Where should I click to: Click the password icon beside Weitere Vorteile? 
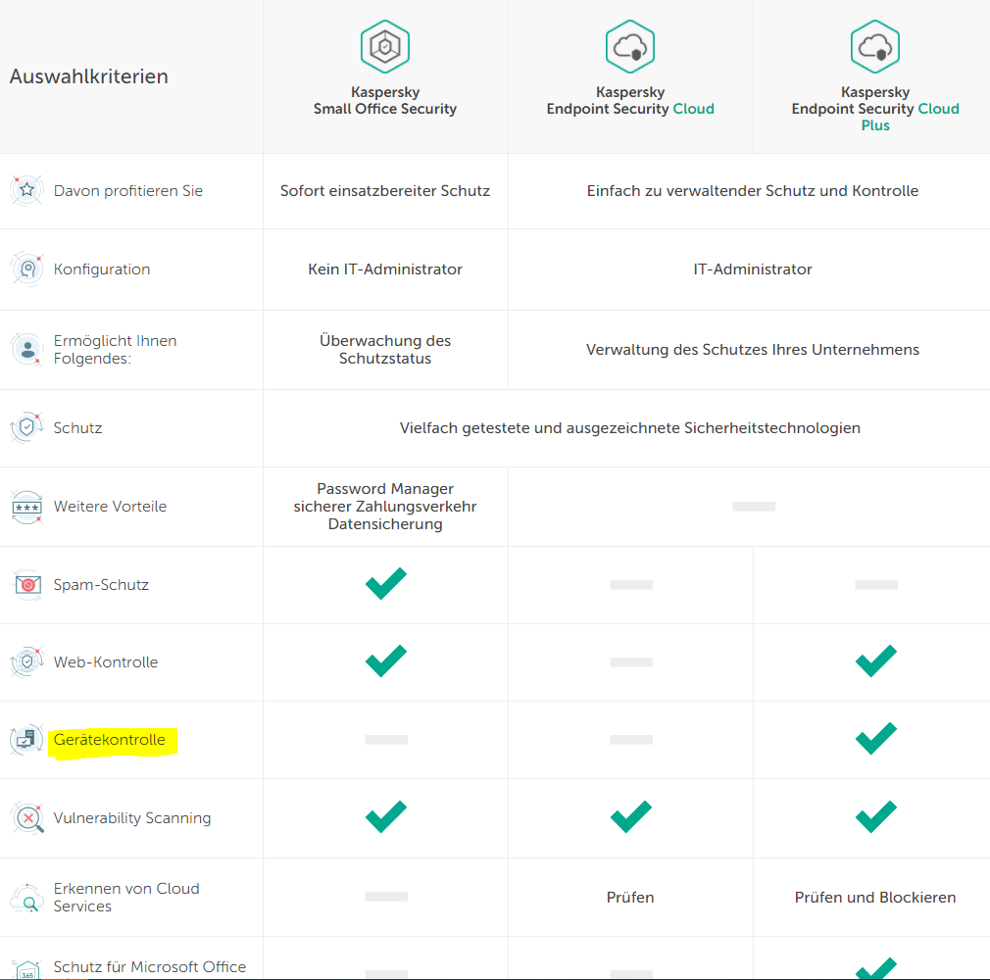pyautogui.click(x=27, y=507)
